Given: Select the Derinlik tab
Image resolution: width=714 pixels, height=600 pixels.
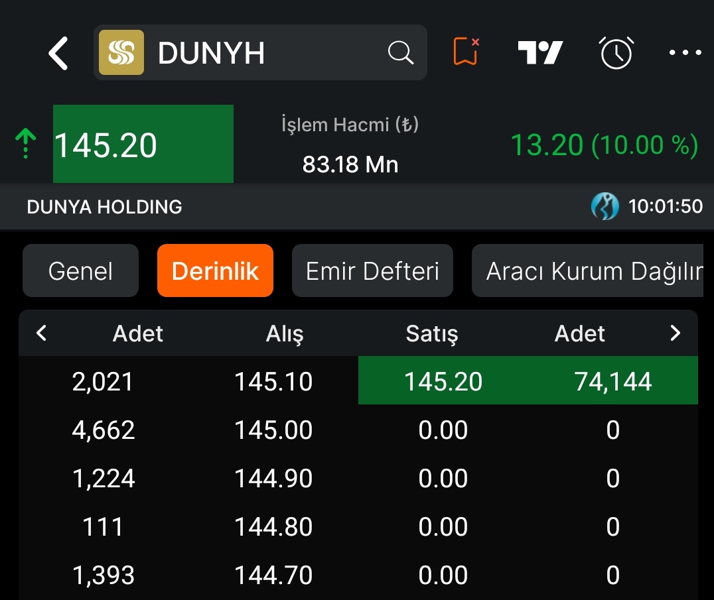Looking at the screenshot, I should [x=215, y=270].
